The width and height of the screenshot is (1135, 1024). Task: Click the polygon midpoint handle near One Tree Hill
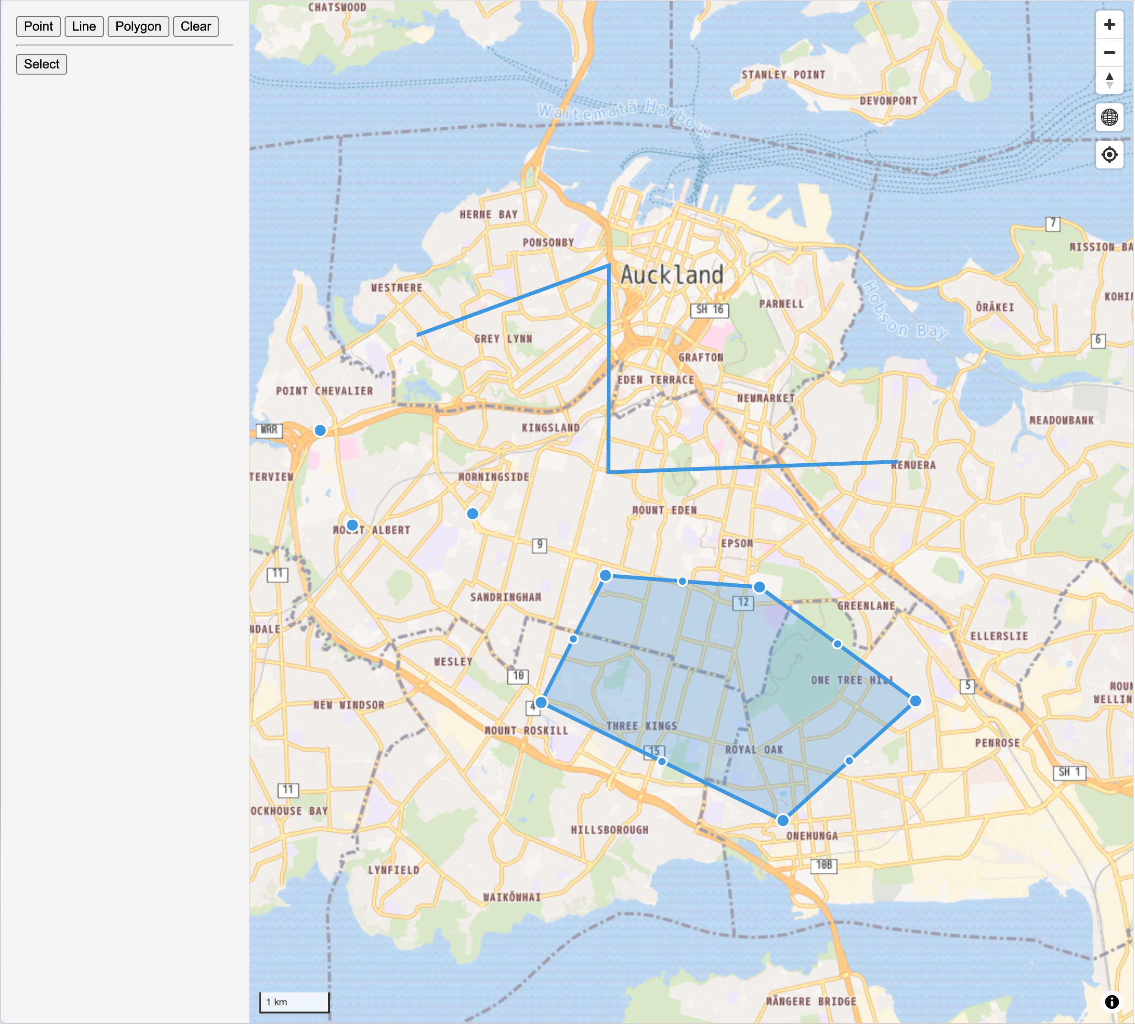tap(837, 644)
